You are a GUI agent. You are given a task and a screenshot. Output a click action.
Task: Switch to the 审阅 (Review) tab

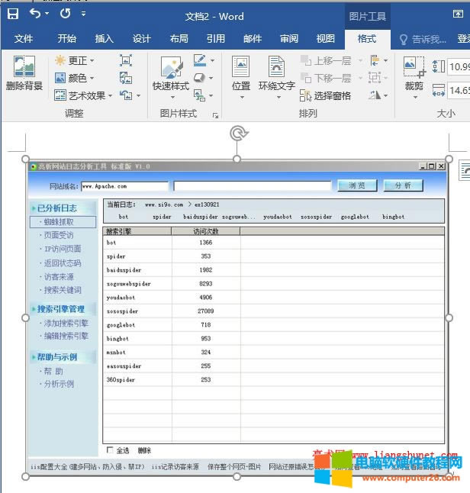click(x=289, y=39)
